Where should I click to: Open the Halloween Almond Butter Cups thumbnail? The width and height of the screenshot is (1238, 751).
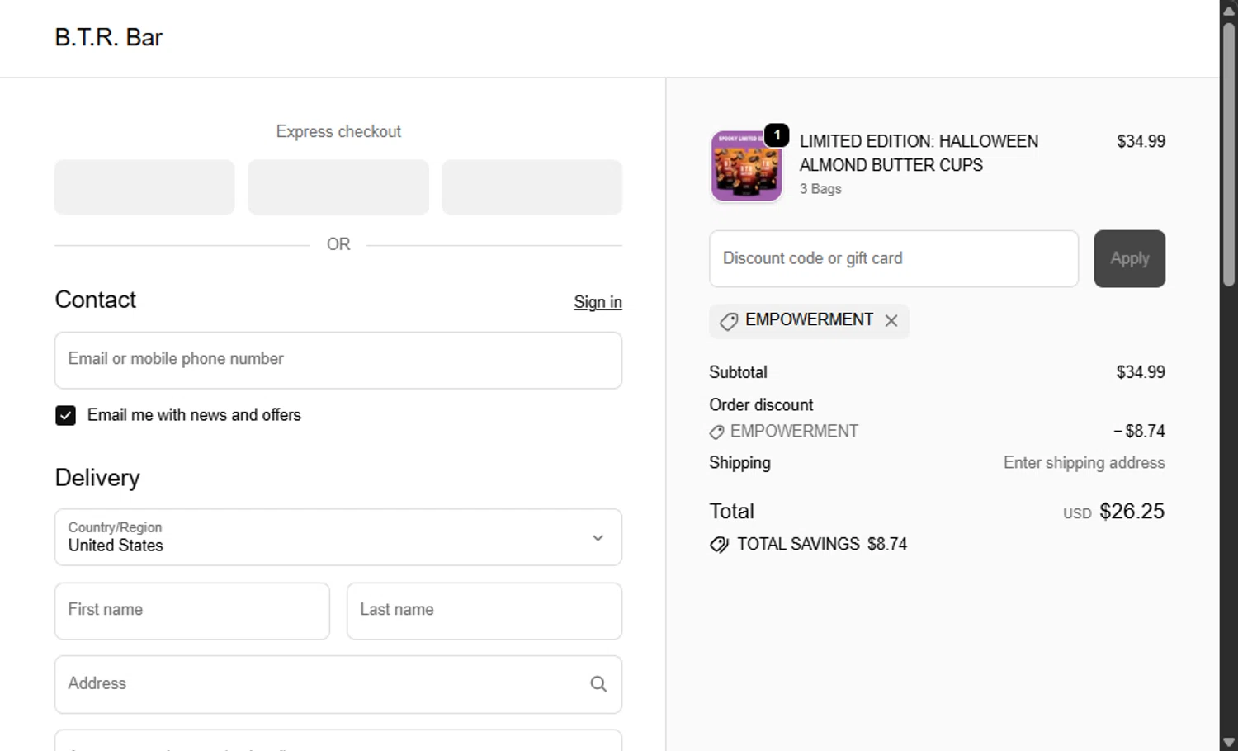coord(746,167)
